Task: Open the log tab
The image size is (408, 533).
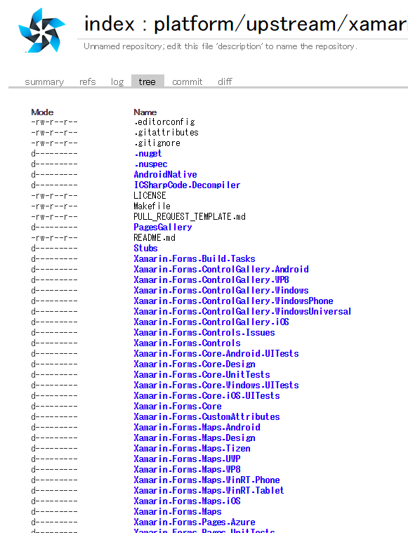Action: [x=117, y=82]
